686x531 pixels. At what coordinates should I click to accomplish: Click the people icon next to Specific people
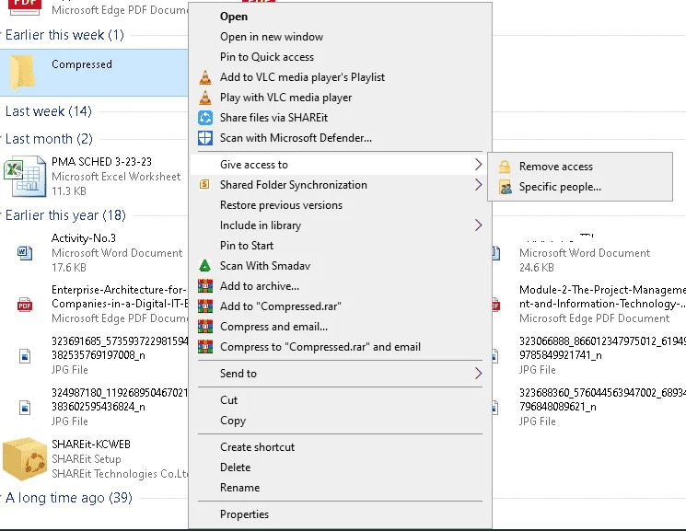pyautogui.click(x=506, y=187)
